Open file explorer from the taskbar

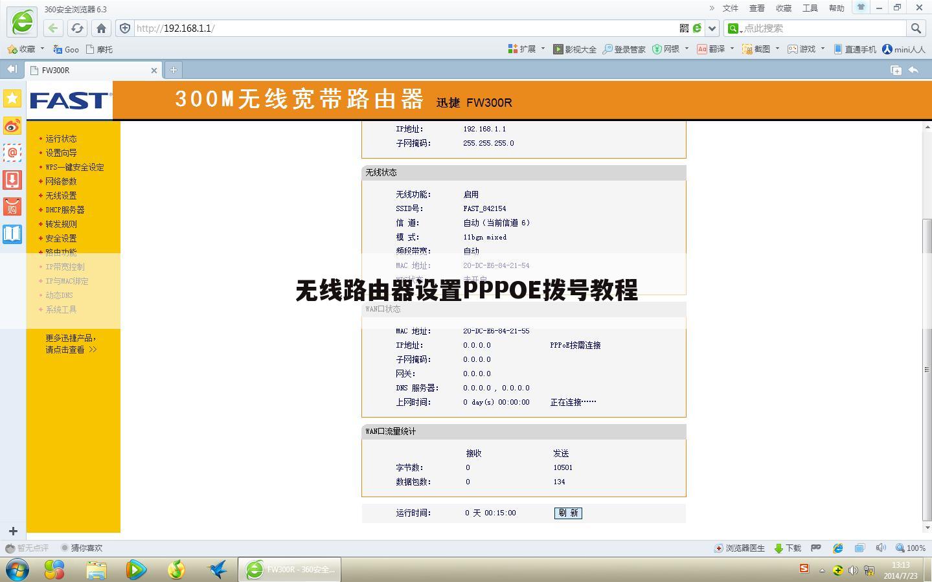97,570
